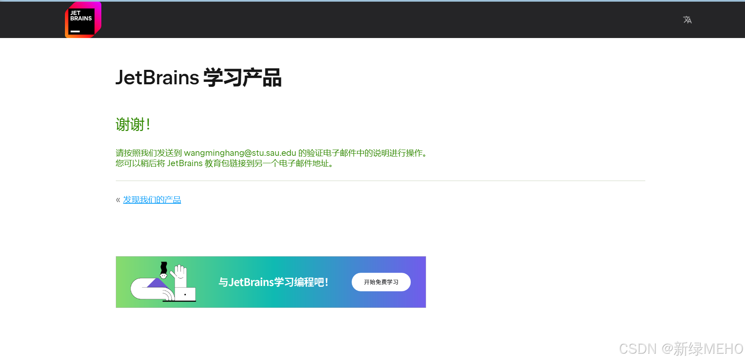Click the line starting with '您可以稍后将 JetBrains 教育包'

(225, 163)
